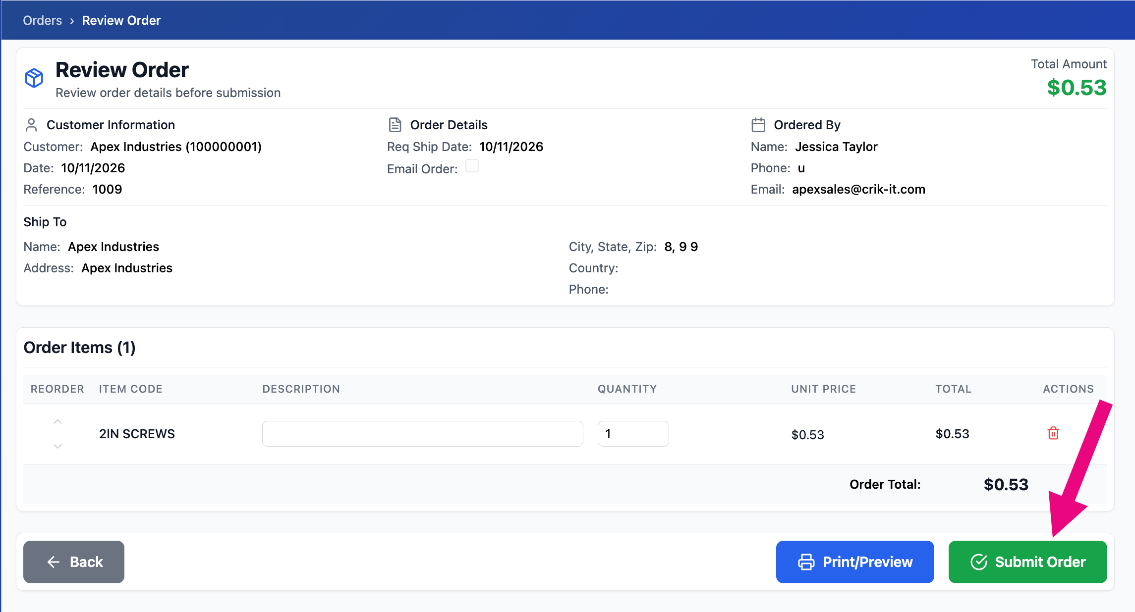Click the email apexsales@crik-it.com
Screen dimensions: 1135x612
click(x=858, y=189)
